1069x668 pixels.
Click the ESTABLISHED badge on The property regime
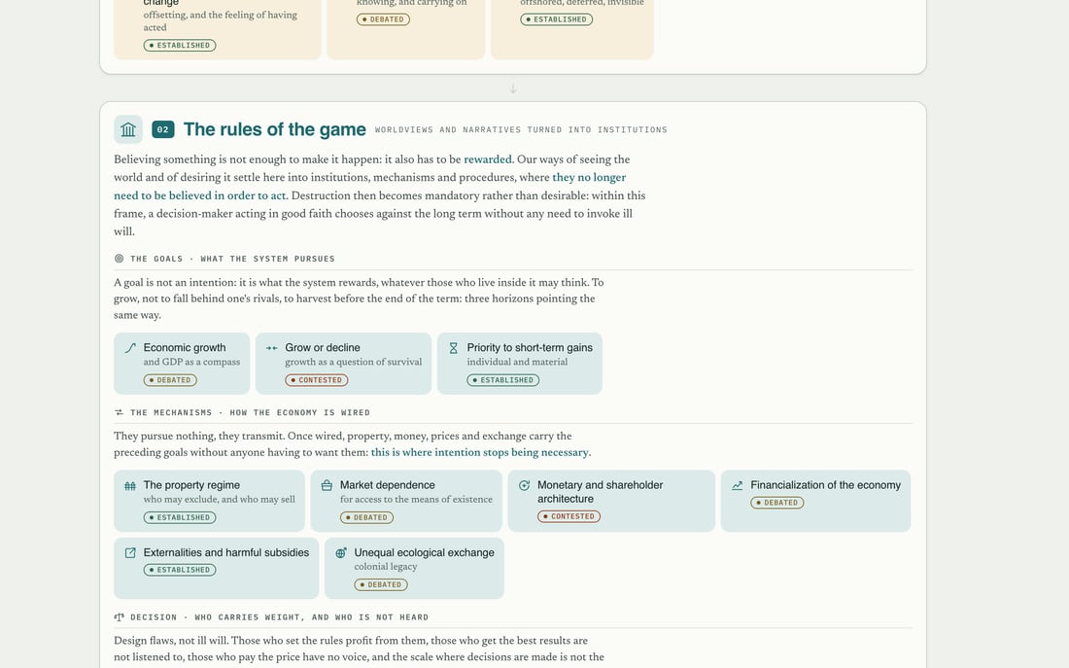(180, 518)
